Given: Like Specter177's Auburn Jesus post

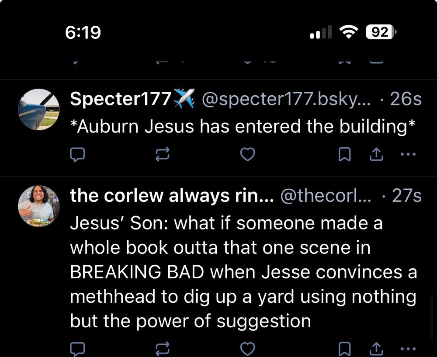Looking at the screenshot, I should [247, 154].
